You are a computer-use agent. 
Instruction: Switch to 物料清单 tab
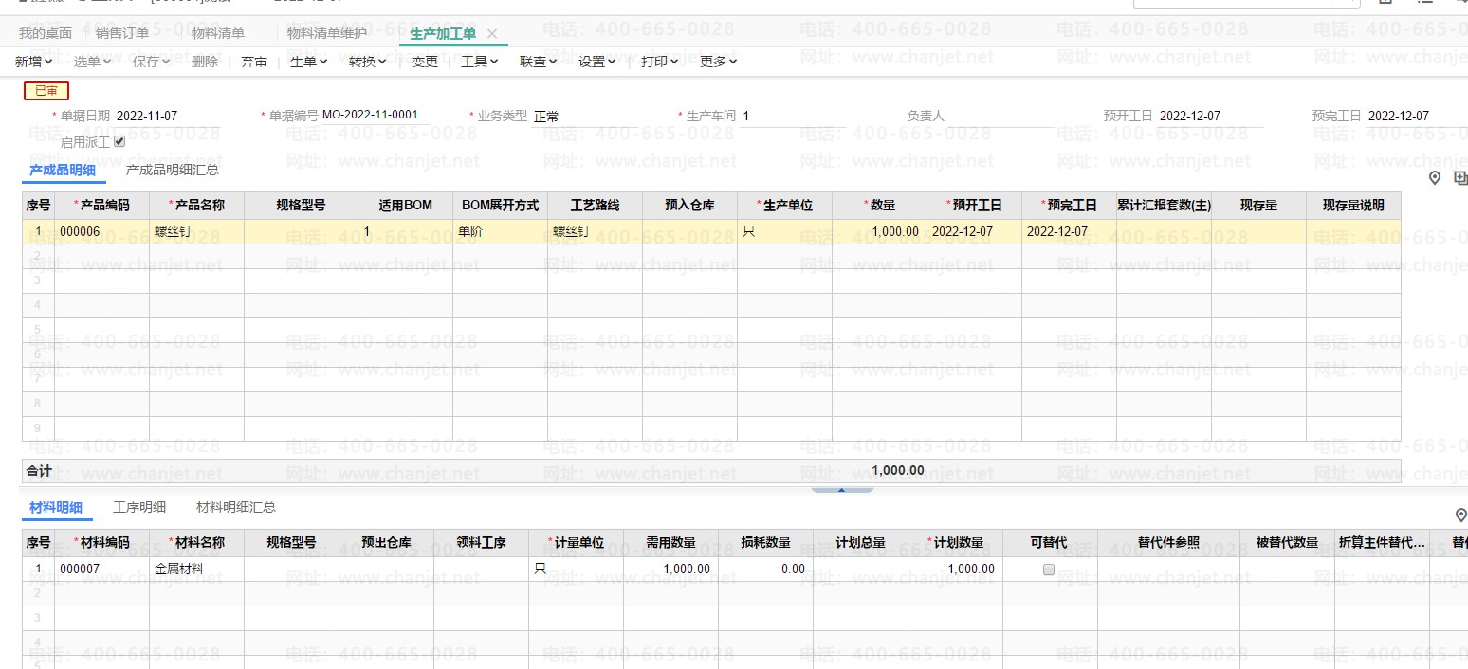pos(218,33)
